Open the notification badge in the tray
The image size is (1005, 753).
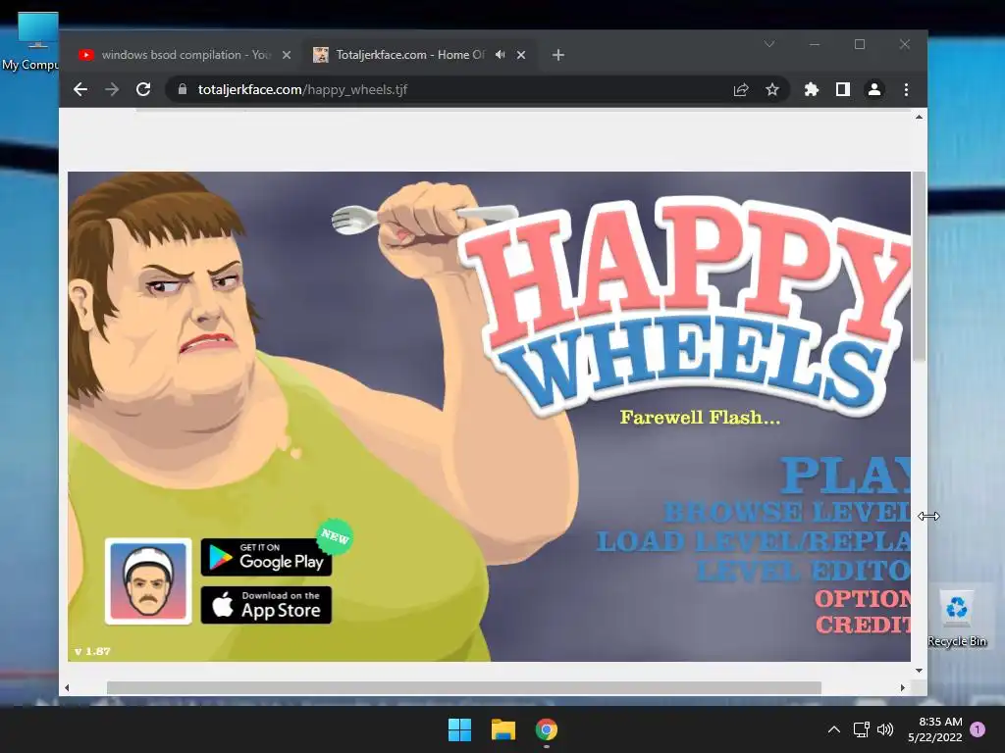coord(978,729)
